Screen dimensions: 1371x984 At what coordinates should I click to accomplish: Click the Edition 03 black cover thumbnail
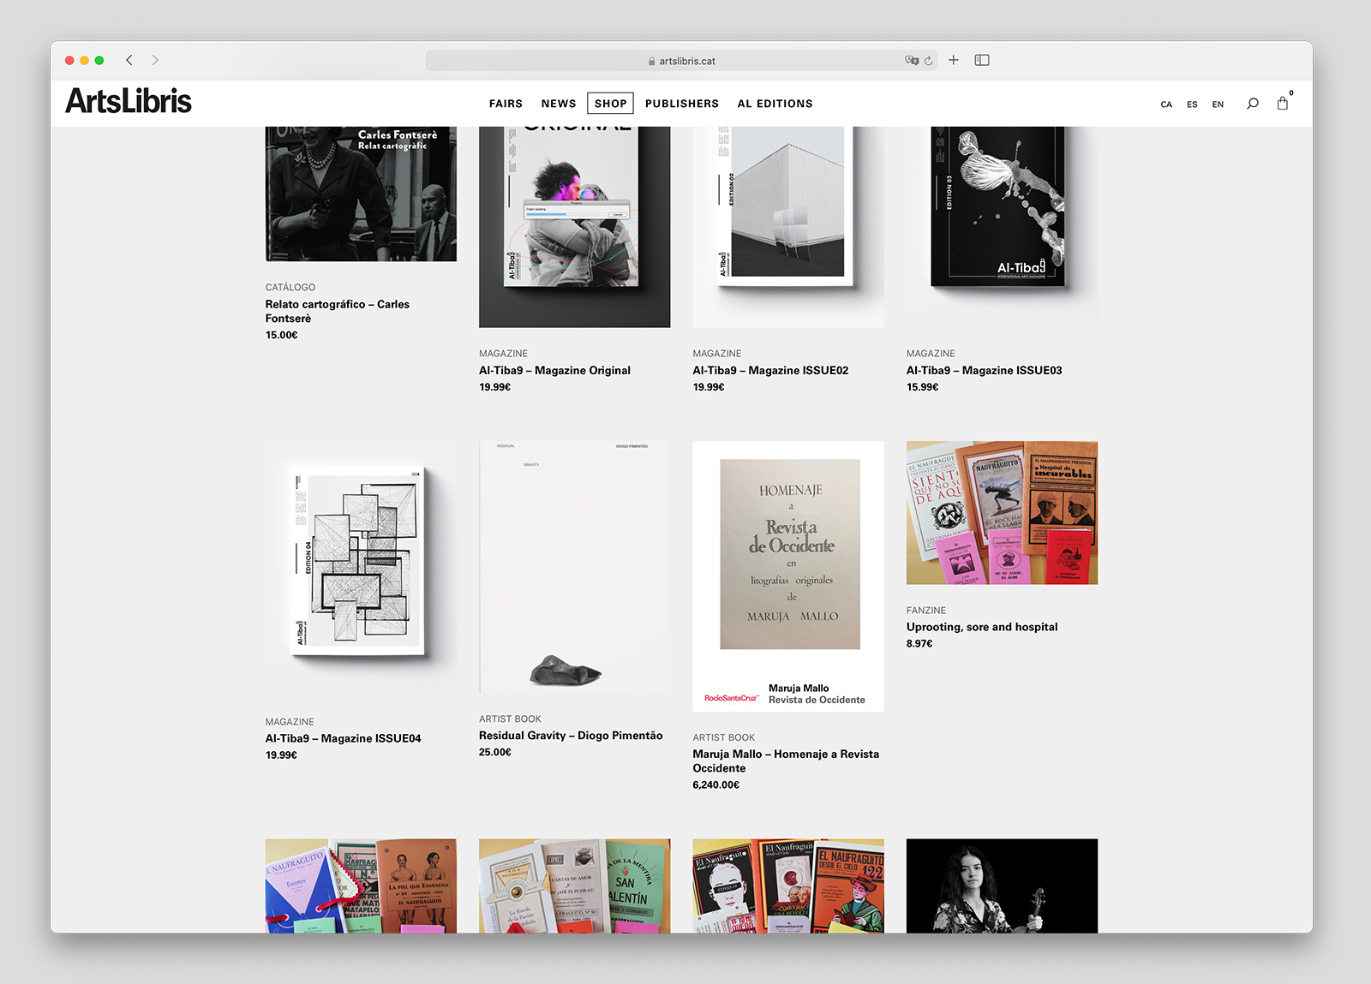pyautogui.click(x=1002, y=227)
